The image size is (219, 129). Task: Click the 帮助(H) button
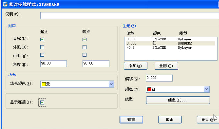click(208, 120)
